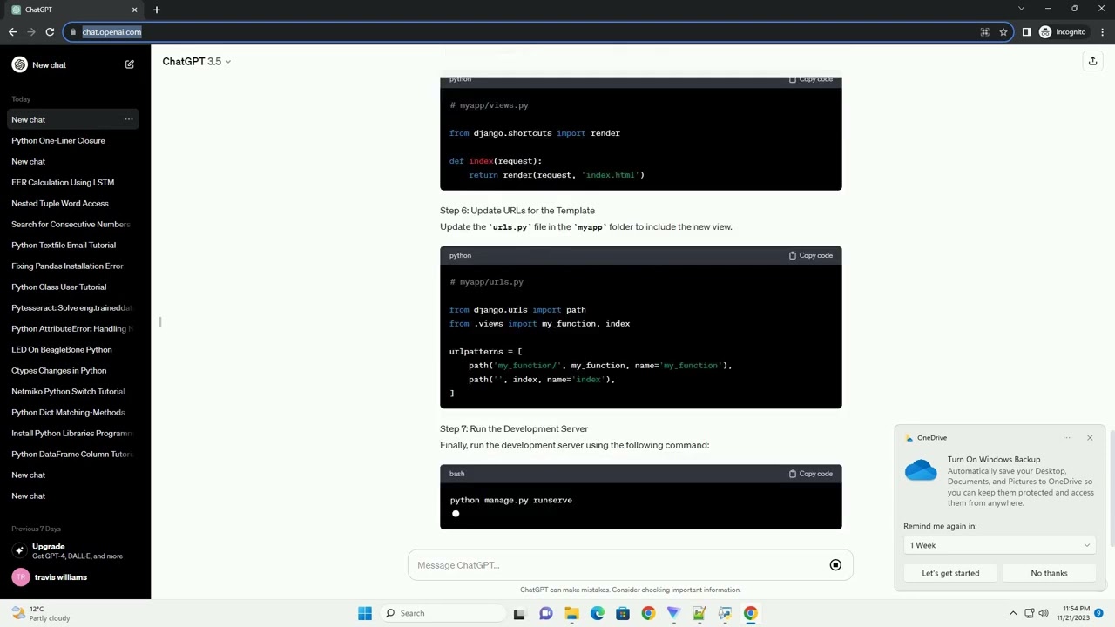Dismiss OneDrive prompt with No thanks

pyautogui.click(x=1049, y=573)
